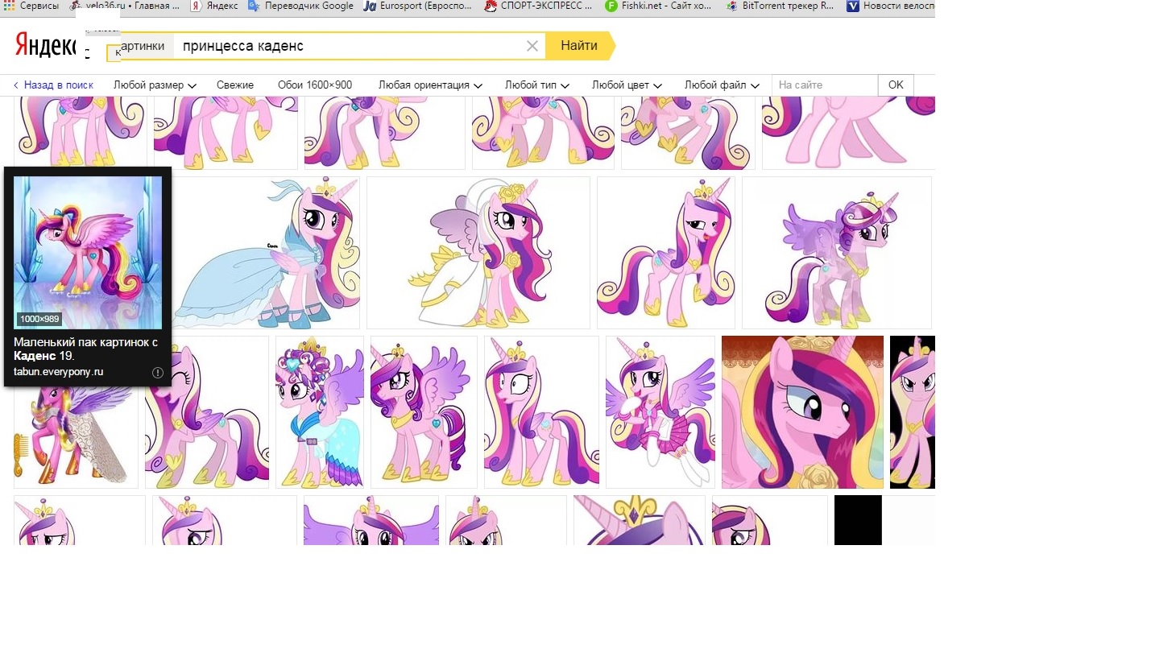Open the angry Cadance on black background thumbnail
The height and width of the screenshot is (661, 1176).
[913, 412]
